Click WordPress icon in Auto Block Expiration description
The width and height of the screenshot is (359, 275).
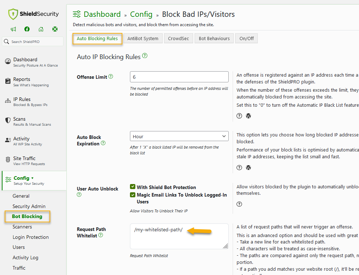pyautogui.click(x=248, y=168)
